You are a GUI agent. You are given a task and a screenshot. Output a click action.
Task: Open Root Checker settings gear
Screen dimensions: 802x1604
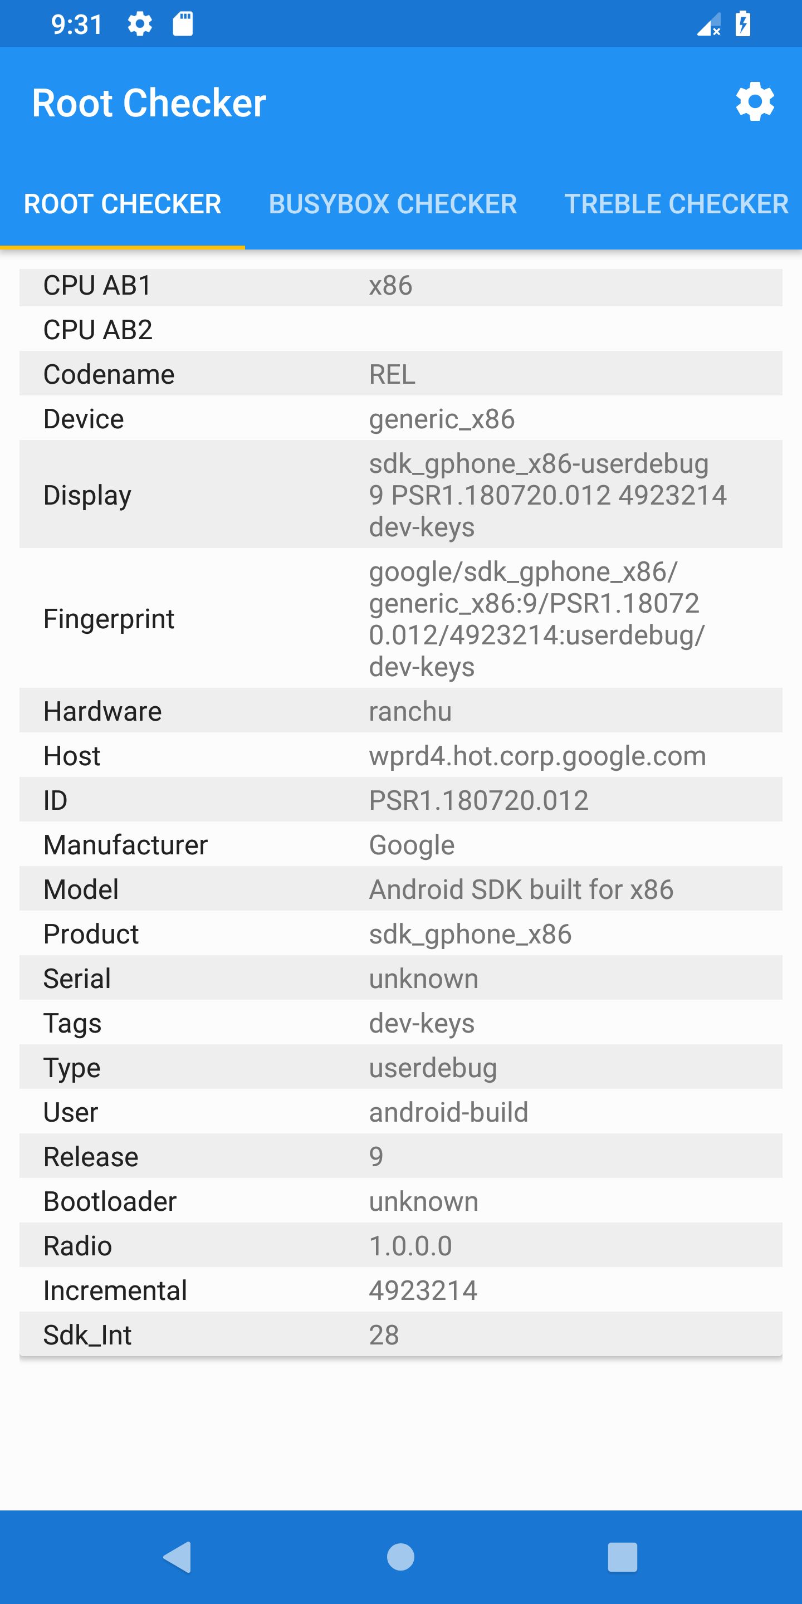coord(755,102)
